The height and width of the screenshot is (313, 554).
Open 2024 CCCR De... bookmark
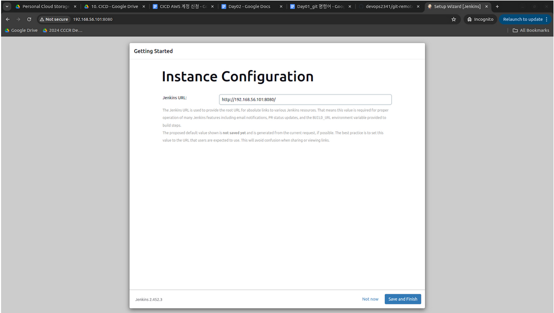[x=63, y=30]
